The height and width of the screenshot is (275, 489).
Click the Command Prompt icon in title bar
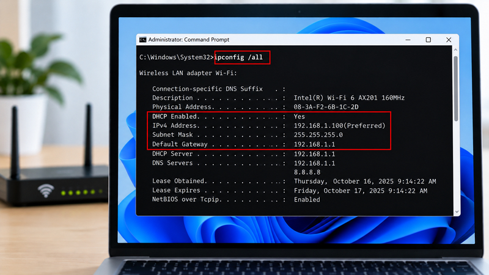point(143,40)
